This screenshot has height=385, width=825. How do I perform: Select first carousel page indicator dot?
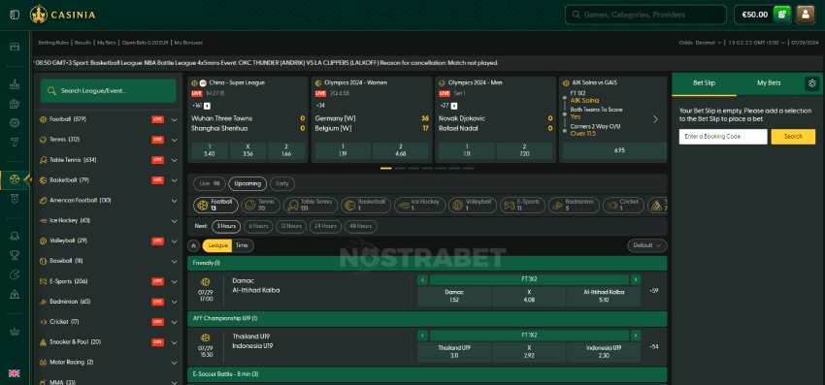tap(386, 169)
